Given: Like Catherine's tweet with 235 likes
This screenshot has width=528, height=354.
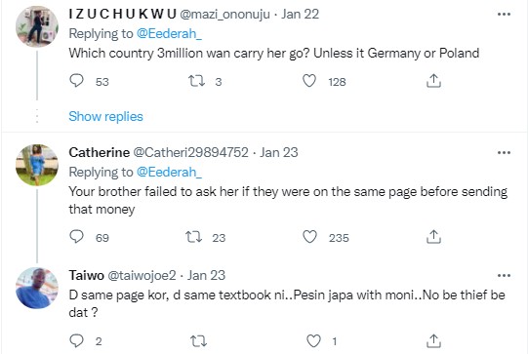Looking at the screenshot, I should click(309, 237).
